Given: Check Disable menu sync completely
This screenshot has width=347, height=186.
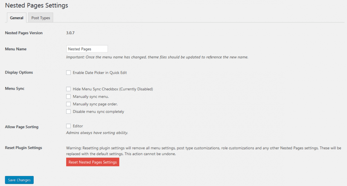Looking at the screenshot, I should (68, 111).
